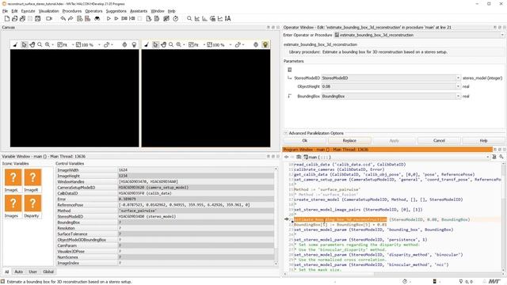
Task: Click the Replace button
Action: [349, 141]
